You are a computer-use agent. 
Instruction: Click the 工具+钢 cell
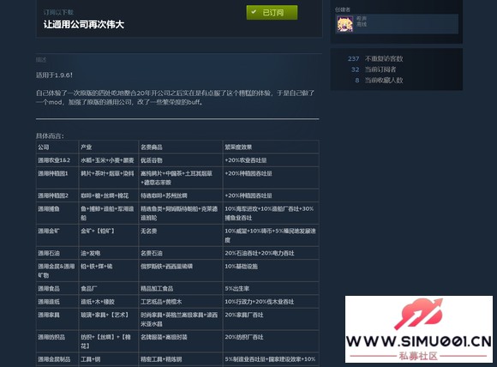pos(109,359)
